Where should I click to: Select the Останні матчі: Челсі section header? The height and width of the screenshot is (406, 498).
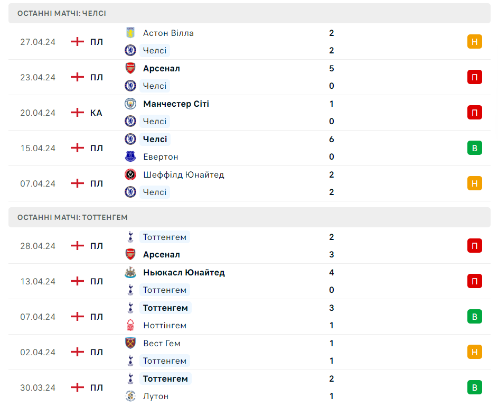249,13
